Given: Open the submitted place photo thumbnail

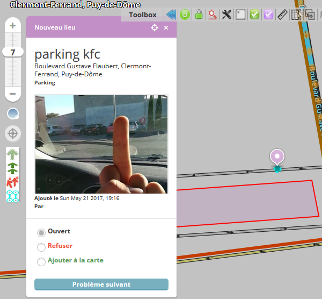Looking at the screenshot, I should (101, 144).
